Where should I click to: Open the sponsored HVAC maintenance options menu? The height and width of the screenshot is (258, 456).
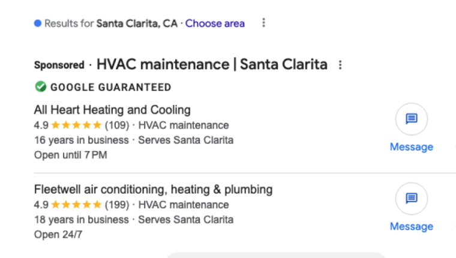[340, 65]
